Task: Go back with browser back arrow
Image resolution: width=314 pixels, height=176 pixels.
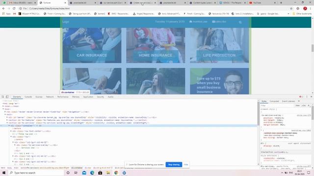Action: click(x=3, y=8)
